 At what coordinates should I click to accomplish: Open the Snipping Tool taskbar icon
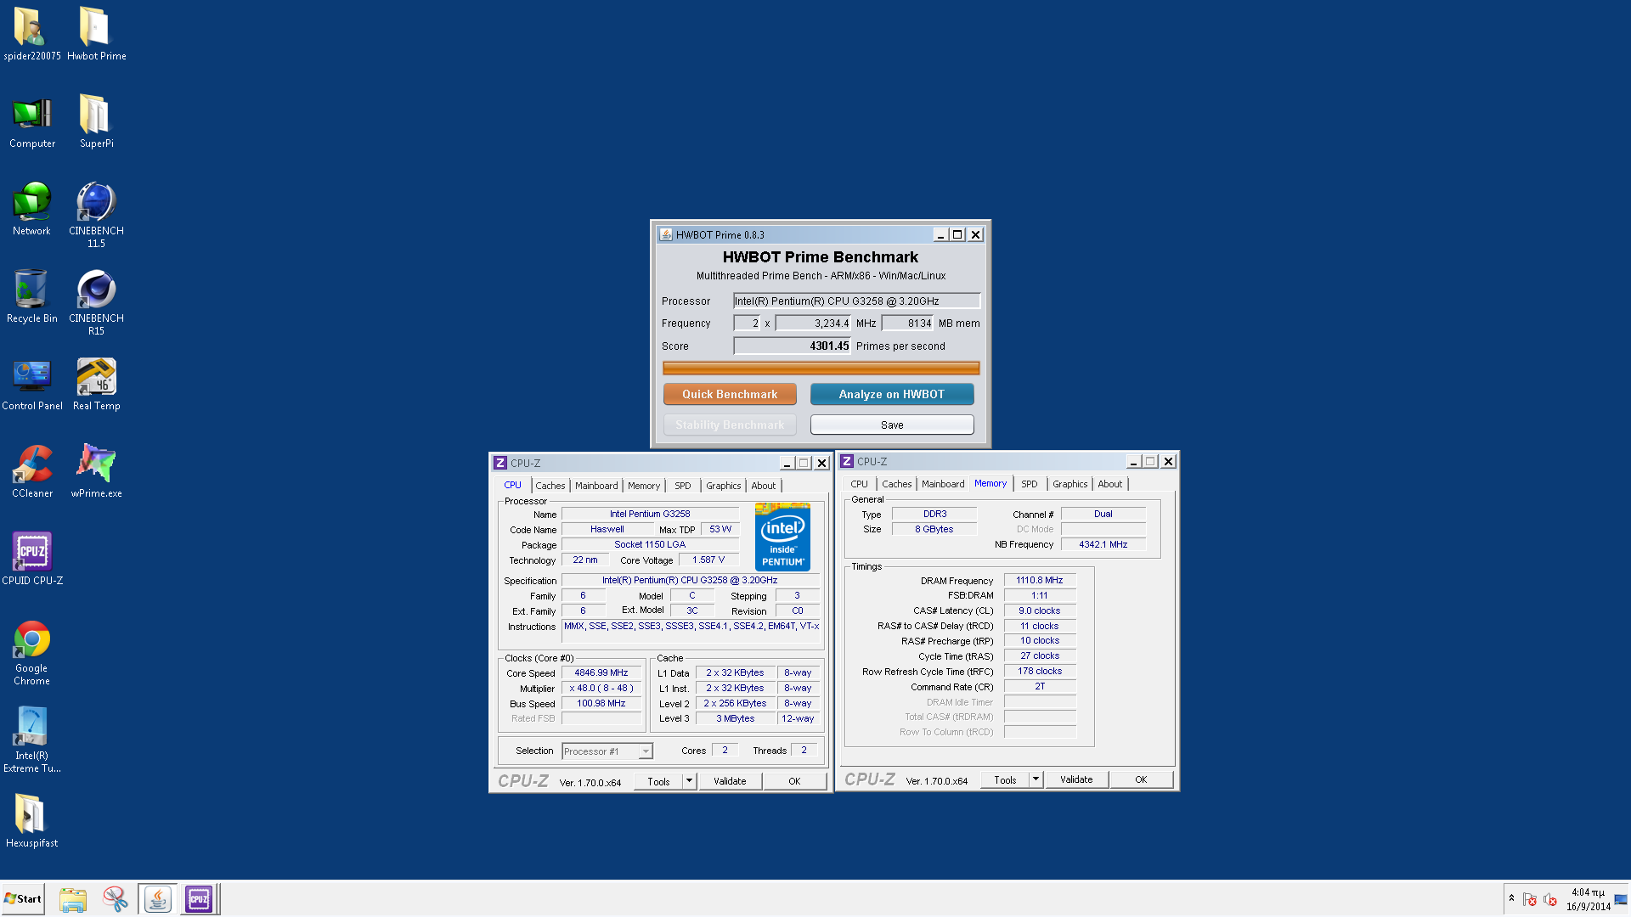[115, 899]
